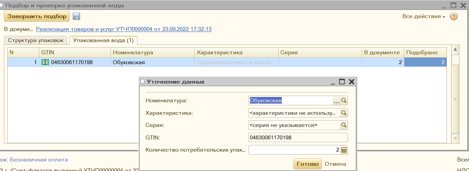Image resolution: width=469 pixels, height=171 pixels.
Task: Select the Обуховская cell in the table row
Action: [152, 62]
